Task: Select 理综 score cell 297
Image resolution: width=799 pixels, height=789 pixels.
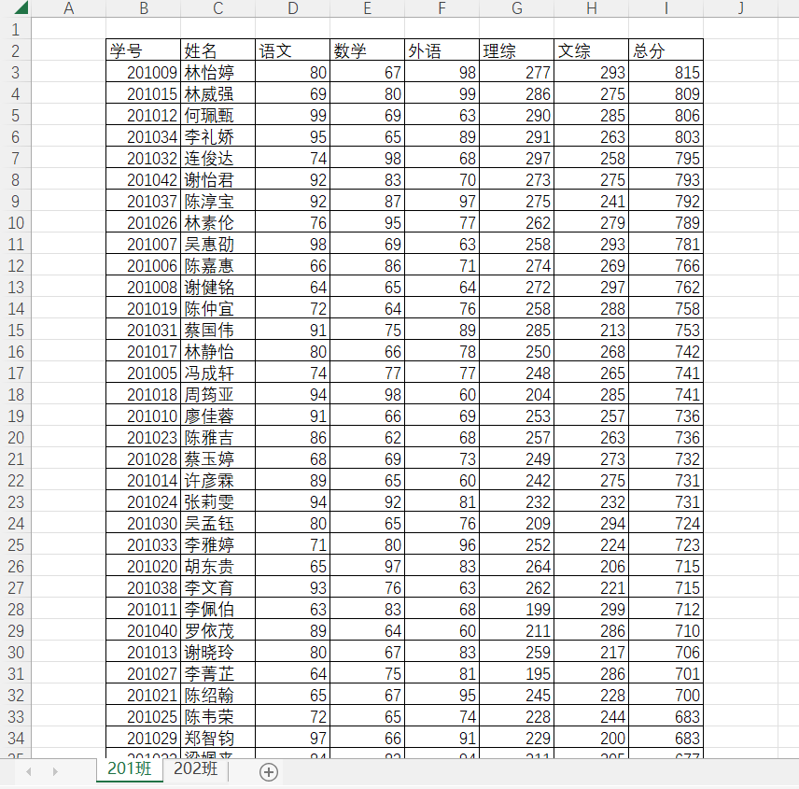Action: (x=517, y=158)
